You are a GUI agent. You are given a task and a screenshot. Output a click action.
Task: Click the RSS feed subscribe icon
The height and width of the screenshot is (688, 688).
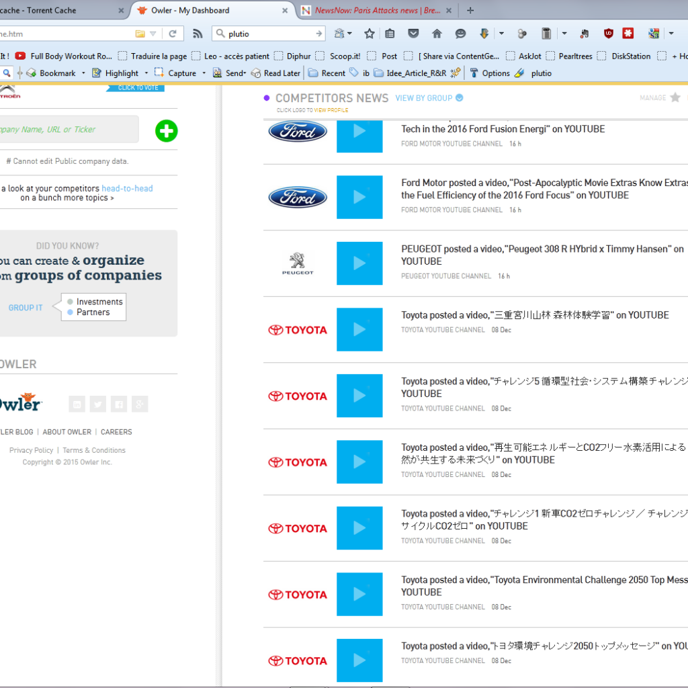[x=198, y=34]
